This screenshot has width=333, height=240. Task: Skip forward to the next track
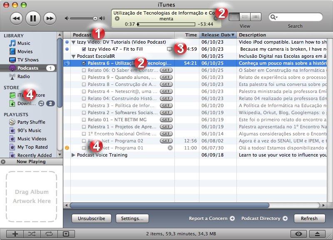(x=50, y=18)
